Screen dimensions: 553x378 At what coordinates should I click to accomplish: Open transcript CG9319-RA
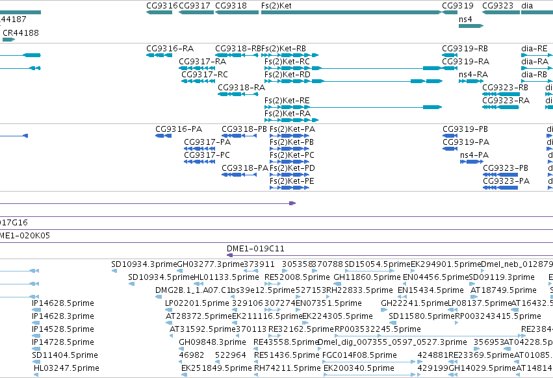point(465,62)
